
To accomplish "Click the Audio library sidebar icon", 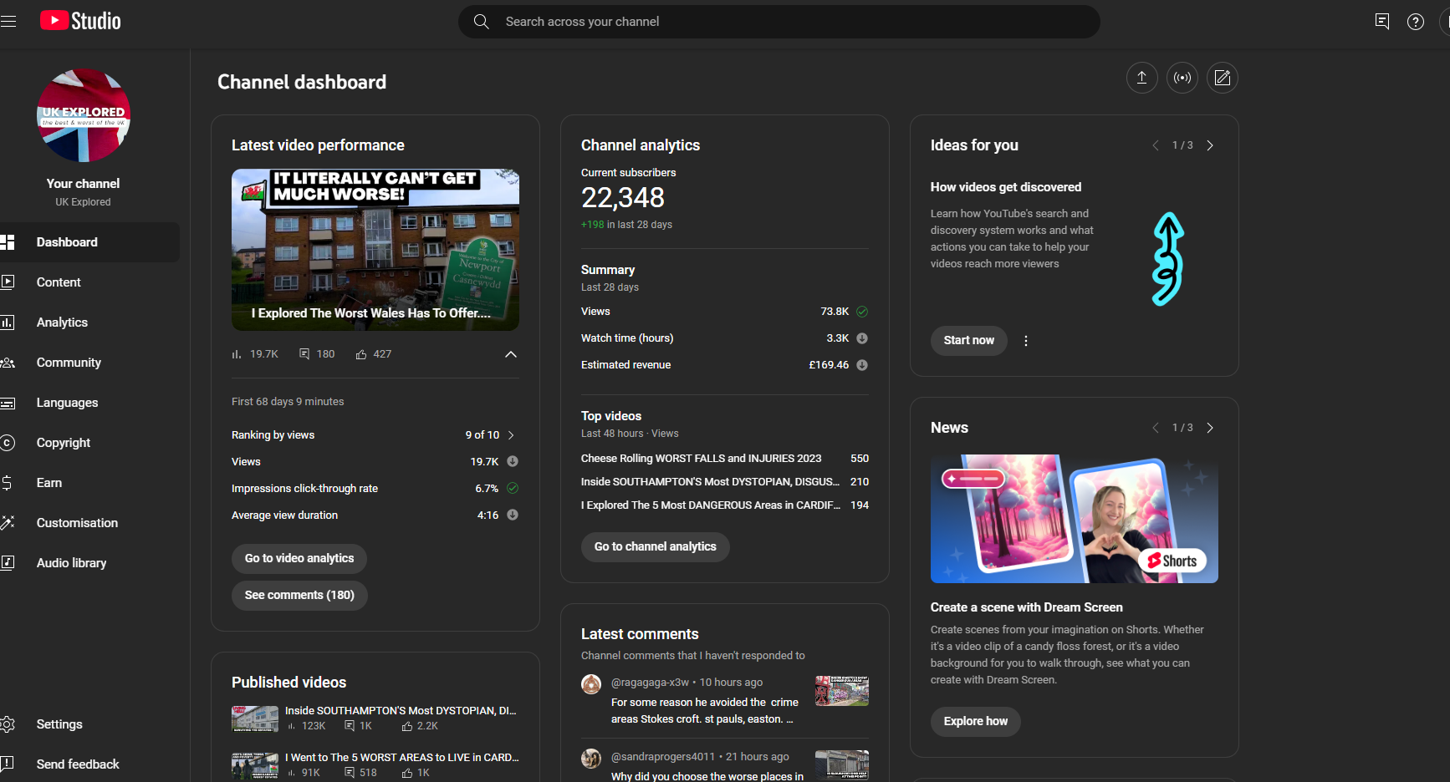I will (8, 563).
